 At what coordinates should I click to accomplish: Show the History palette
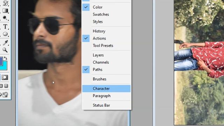click(106, 31)
